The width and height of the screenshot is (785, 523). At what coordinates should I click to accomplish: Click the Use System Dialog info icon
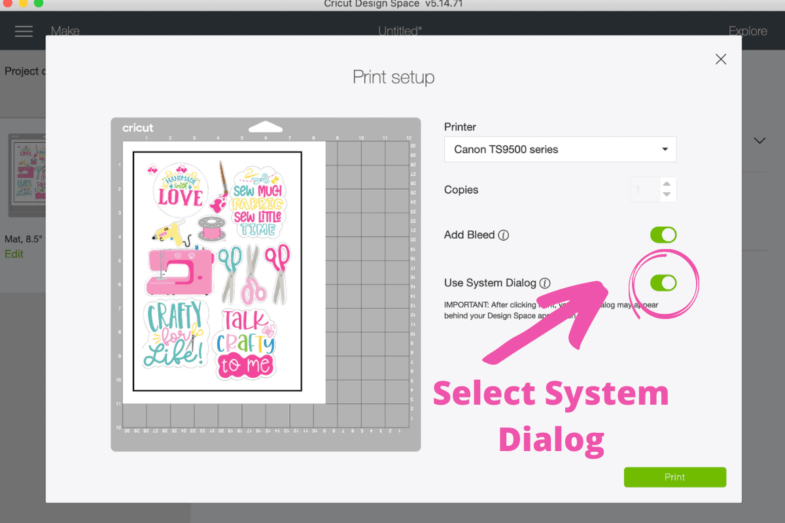[x=545, y=283]
